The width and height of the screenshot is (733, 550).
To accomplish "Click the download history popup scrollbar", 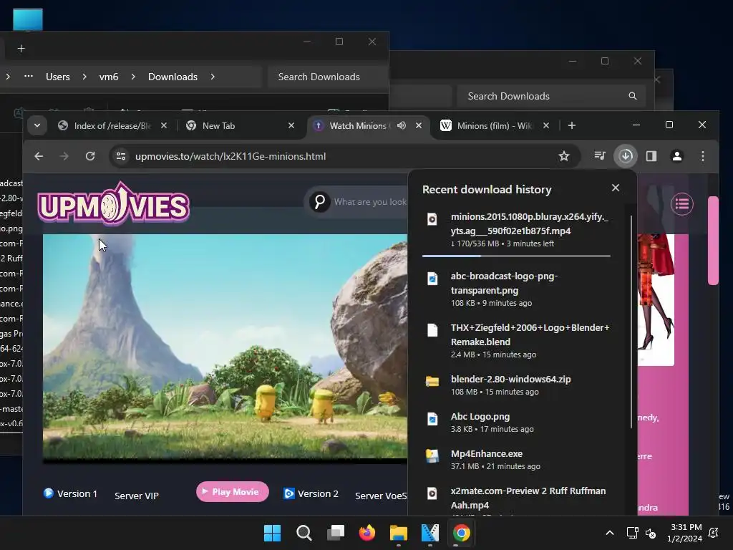I will click(631, 322).
